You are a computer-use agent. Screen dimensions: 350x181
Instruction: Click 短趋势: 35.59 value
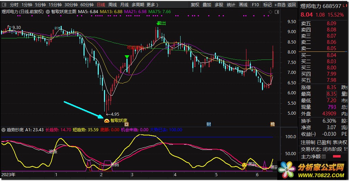(86, 130)
